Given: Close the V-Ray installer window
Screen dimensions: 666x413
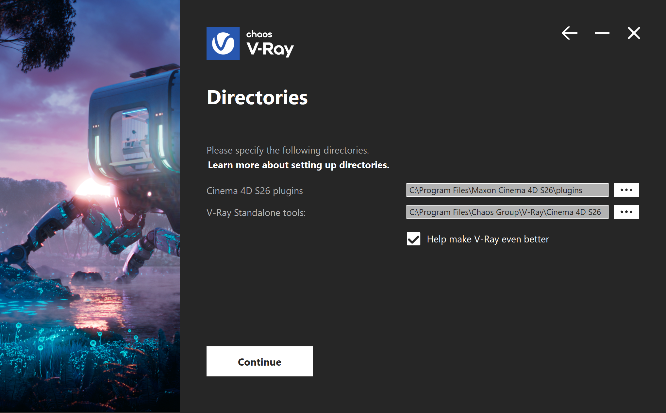Looking at the screenshot, I should (634, 33).
